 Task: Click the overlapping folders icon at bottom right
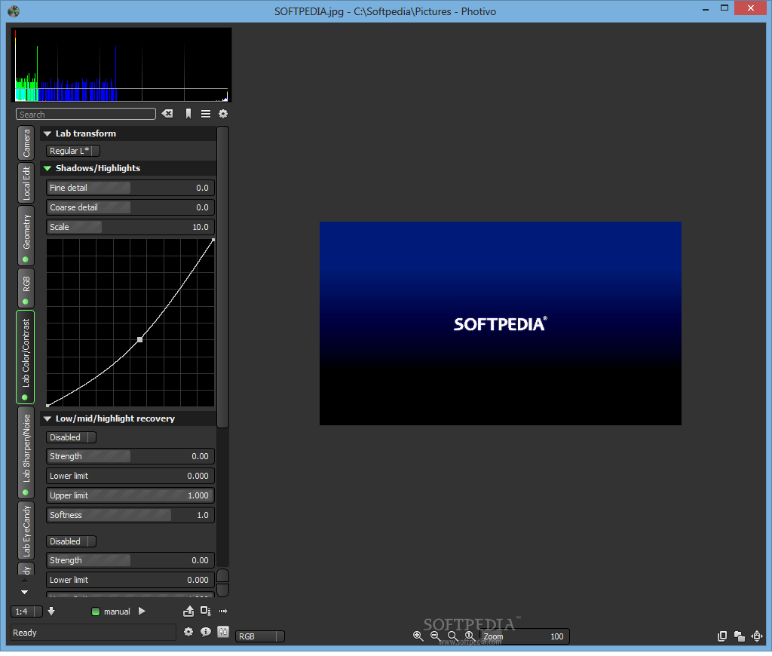coord(739,636)
